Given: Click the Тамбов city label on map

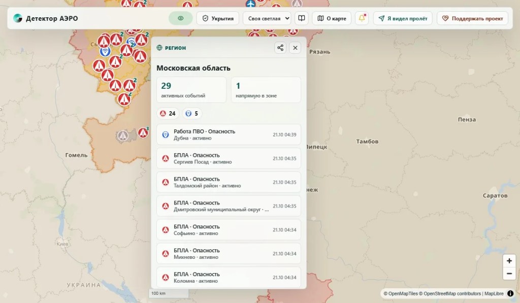Looking at the screenshot, I should click(367, 142).
